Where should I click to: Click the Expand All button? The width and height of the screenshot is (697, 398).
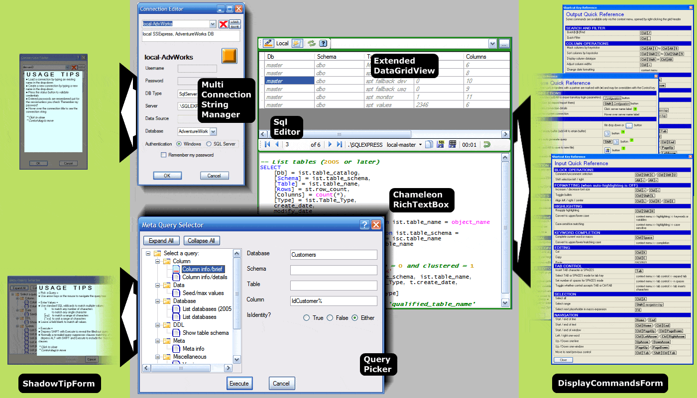click(x=161, y=241)
